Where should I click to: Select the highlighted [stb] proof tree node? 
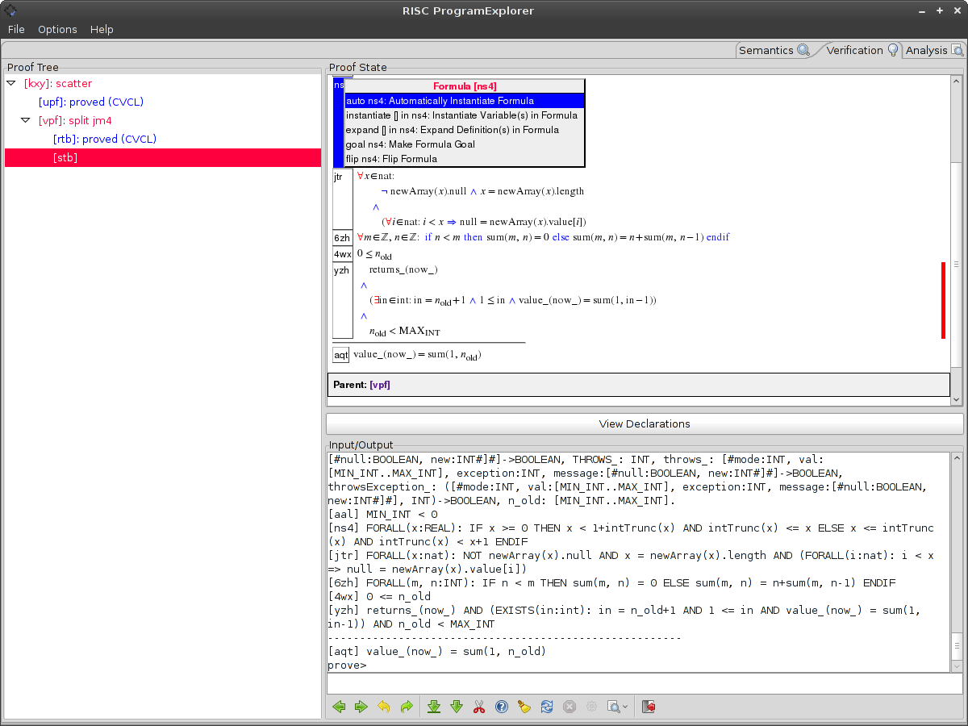coord(163,157)
